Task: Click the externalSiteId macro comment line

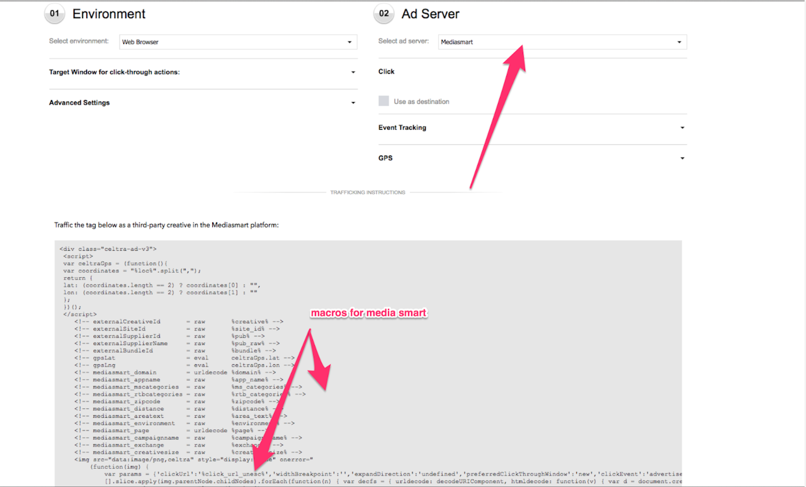Action: click(177, 329)
